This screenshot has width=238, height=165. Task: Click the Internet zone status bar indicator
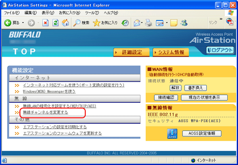pos(203,160)
